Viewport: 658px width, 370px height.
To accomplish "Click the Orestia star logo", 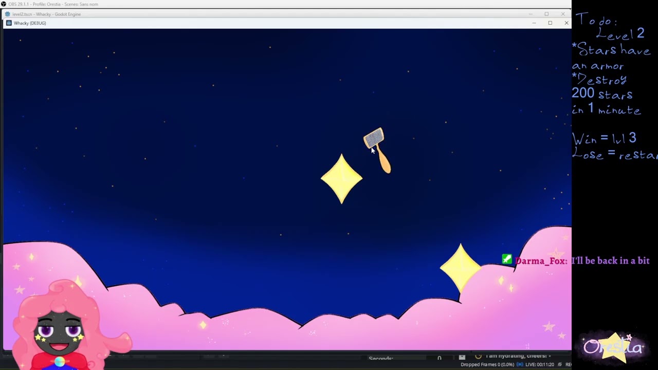I will (613, 347).
